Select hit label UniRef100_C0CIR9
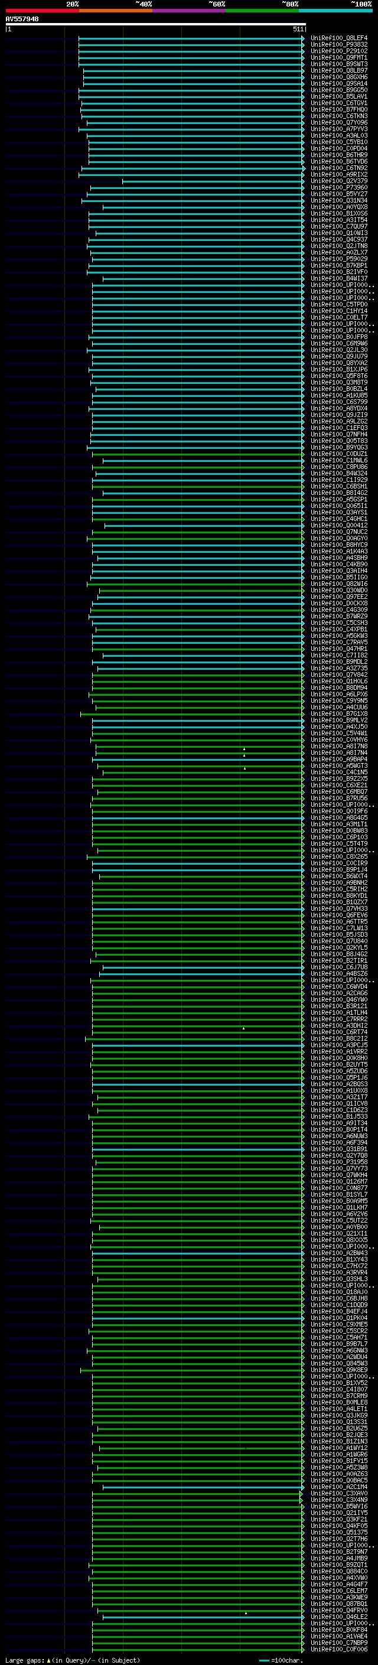Image resolution: width=378 pixels, height=1665 pixels. 338,863
